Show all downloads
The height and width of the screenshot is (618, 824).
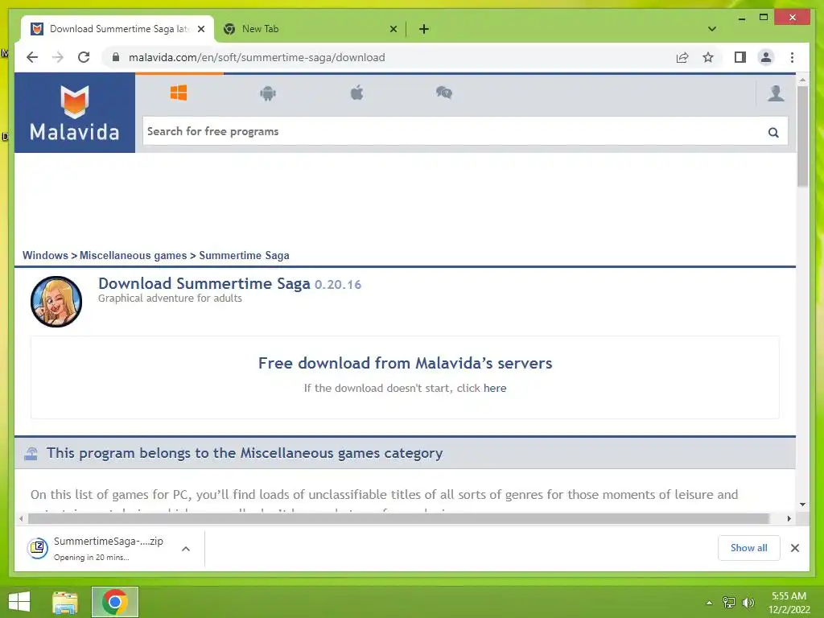(x=749, y=548)
